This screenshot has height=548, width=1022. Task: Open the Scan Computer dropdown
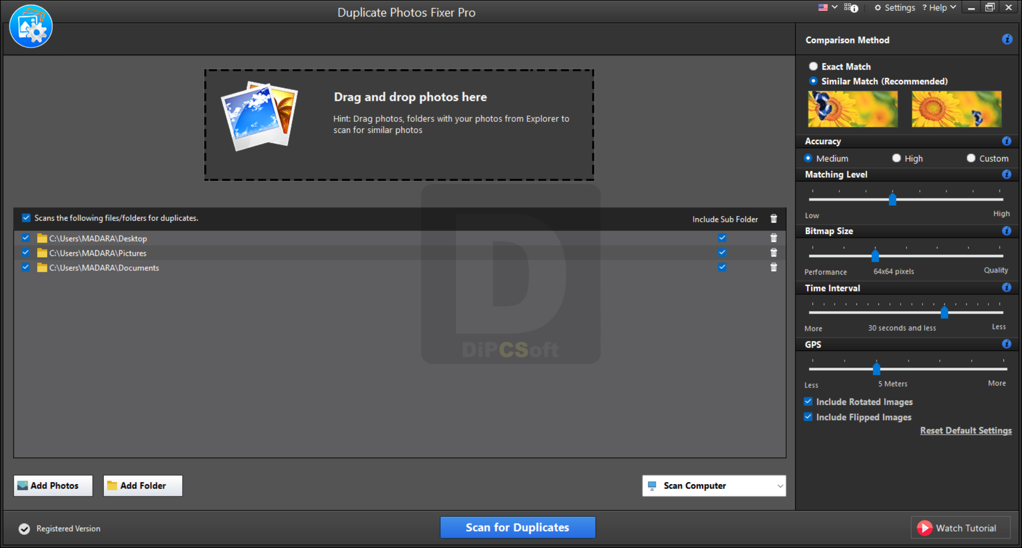click(714, 486)
